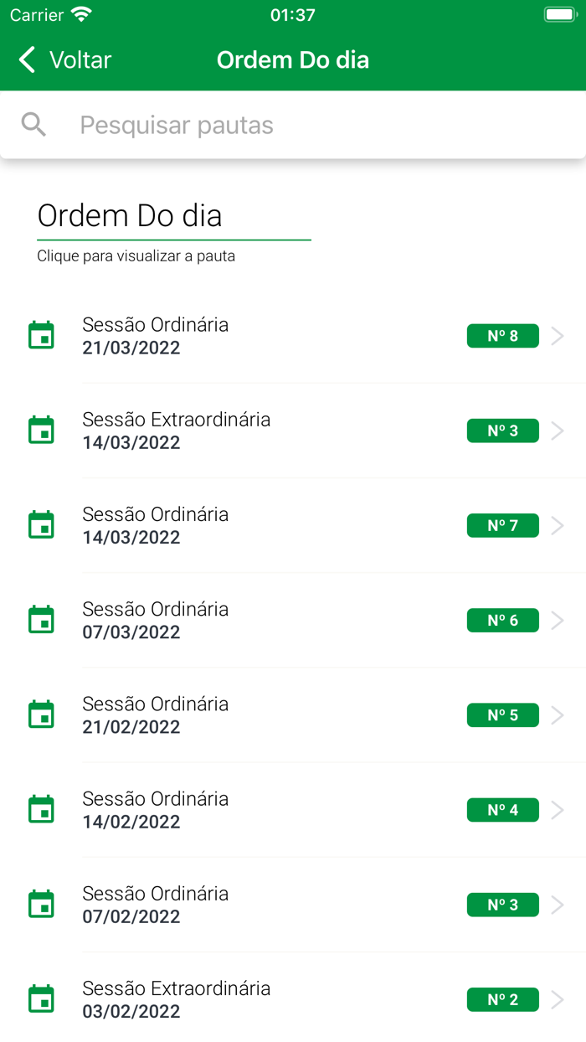586x1042 pixels.
Task: Select the calendar icon beside Sessão Ordinária 07/03/2022
Action: click(x=41, y=620)
